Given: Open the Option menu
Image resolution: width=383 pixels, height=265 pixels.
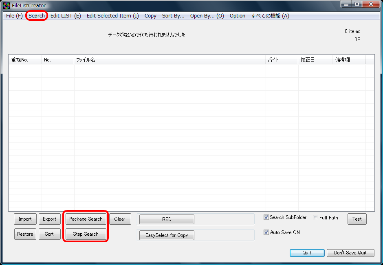Looking at the screenshot, I should coord(237,15).
